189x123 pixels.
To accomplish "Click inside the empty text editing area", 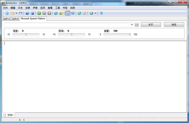I will click(94, 77).
